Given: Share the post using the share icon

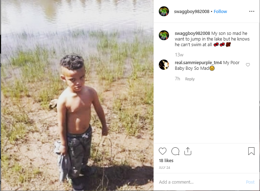Looking at the screenshot, I should click(188, 151).
